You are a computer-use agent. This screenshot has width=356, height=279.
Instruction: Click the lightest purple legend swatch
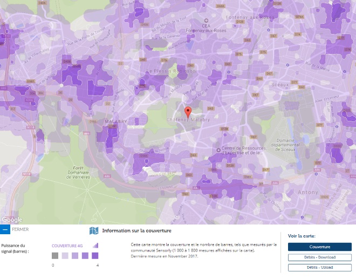(x=65, y=256)
